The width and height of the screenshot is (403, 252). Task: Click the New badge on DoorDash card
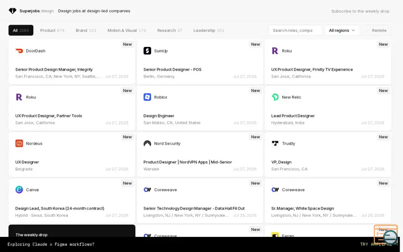127,44
